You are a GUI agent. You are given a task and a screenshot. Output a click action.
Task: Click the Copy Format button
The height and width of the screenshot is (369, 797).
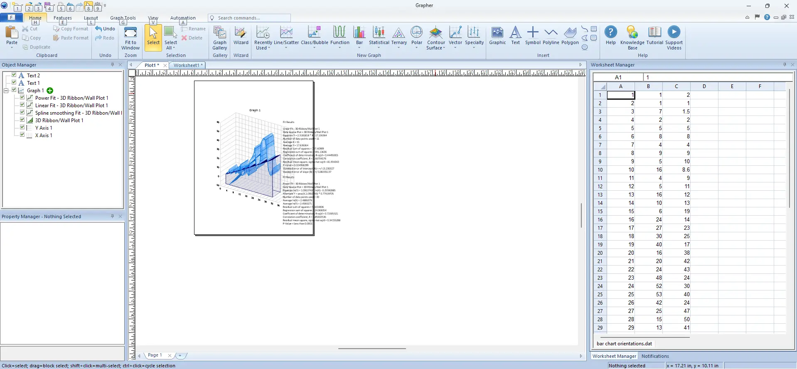(x=71, y=29)
